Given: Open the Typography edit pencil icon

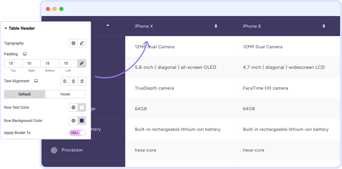Looking at the screenshot, I should click(82, 43).
